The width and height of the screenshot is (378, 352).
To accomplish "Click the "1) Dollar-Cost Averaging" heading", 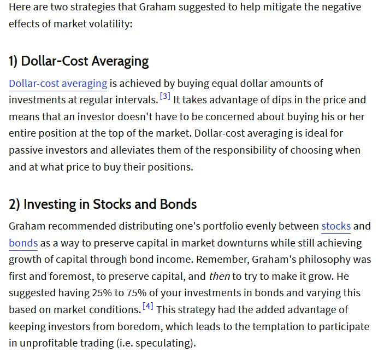I will pos(79,61).
